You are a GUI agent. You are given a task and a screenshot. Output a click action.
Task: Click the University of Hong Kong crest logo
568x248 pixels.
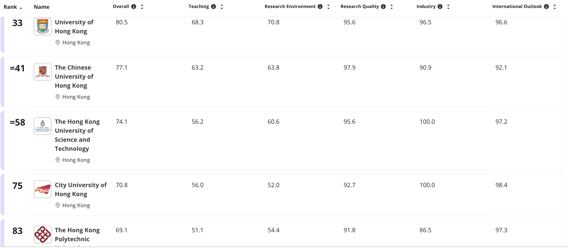(x=43, y=27)
